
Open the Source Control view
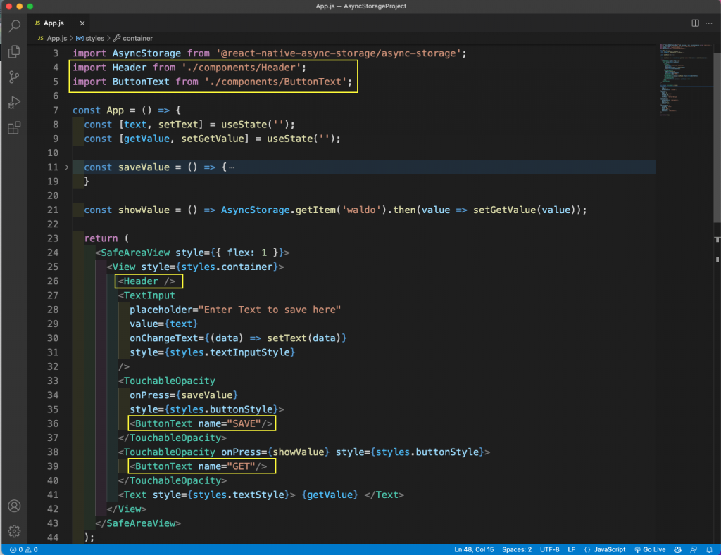click(14, 77)
